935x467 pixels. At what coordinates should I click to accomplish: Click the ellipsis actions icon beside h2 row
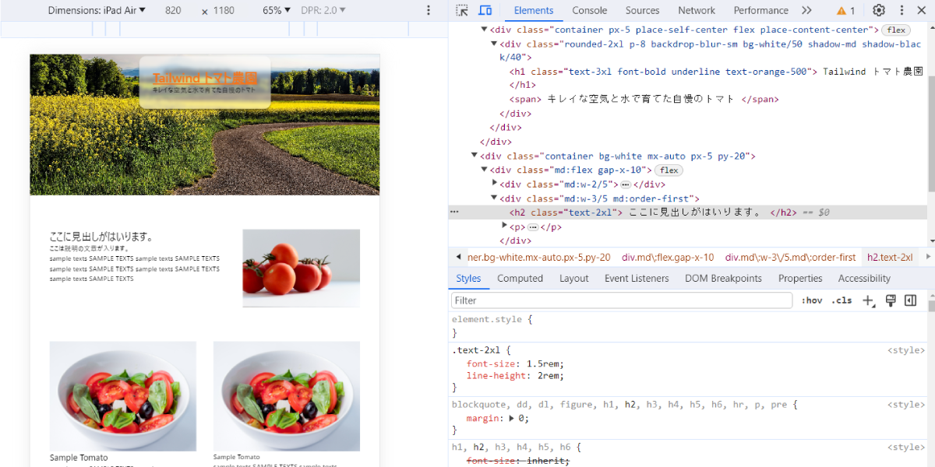coord(455,212)
